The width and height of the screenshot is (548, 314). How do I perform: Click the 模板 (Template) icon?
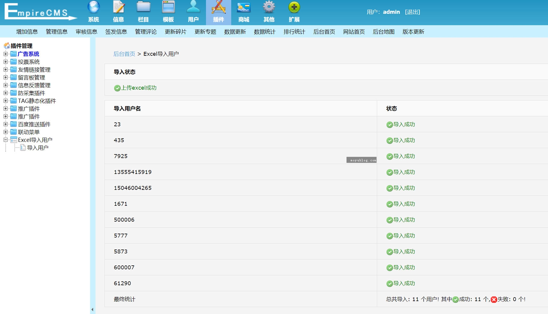coord(168,7)
